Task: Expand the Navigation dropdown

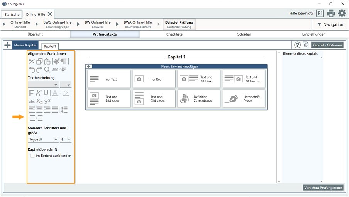Action: [x=329, y=24]
